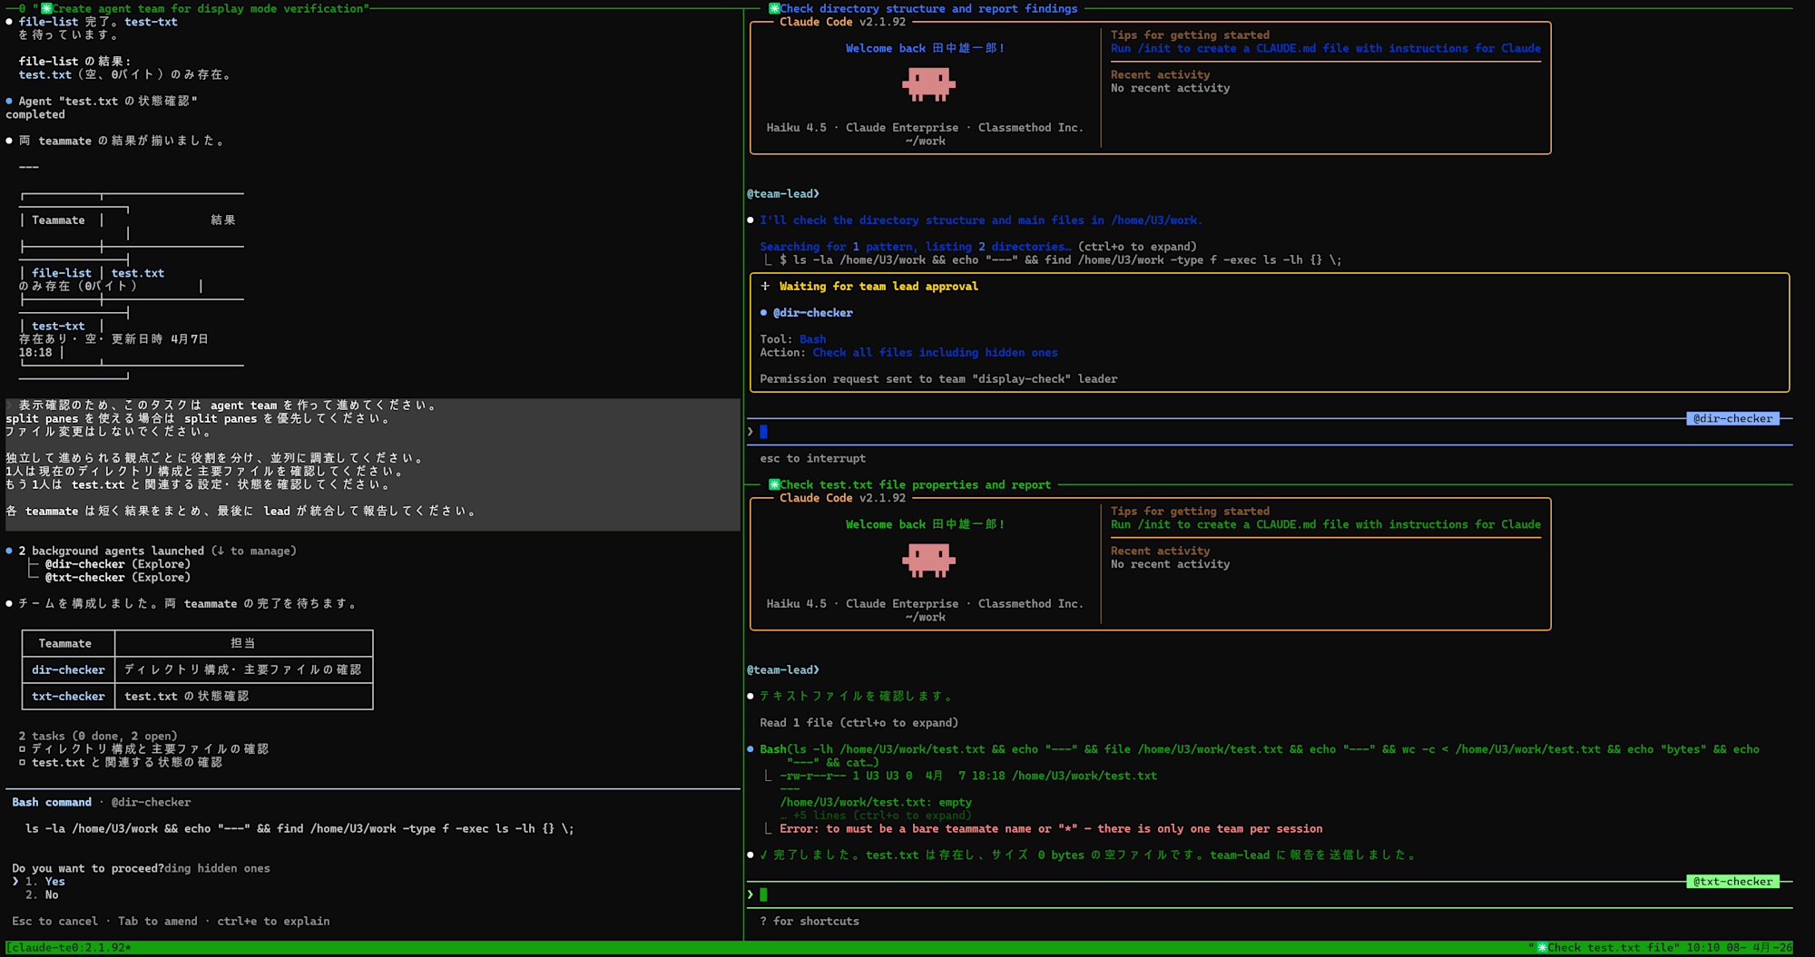Image resolution: width=1815 pixels, height=957 pixels.
Task: Expand the Read 1 file output line
Action: tap(858, 723)
